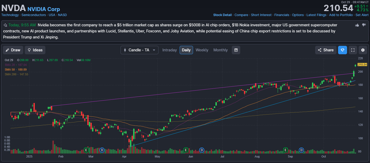The width and height of the screenshot is (370, 163).
Task: Toggle the SMA 20 indicator label
Action: click(16, 65)
